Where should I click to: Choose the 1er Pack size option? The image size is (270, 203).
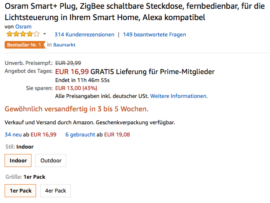click(21, 190)
